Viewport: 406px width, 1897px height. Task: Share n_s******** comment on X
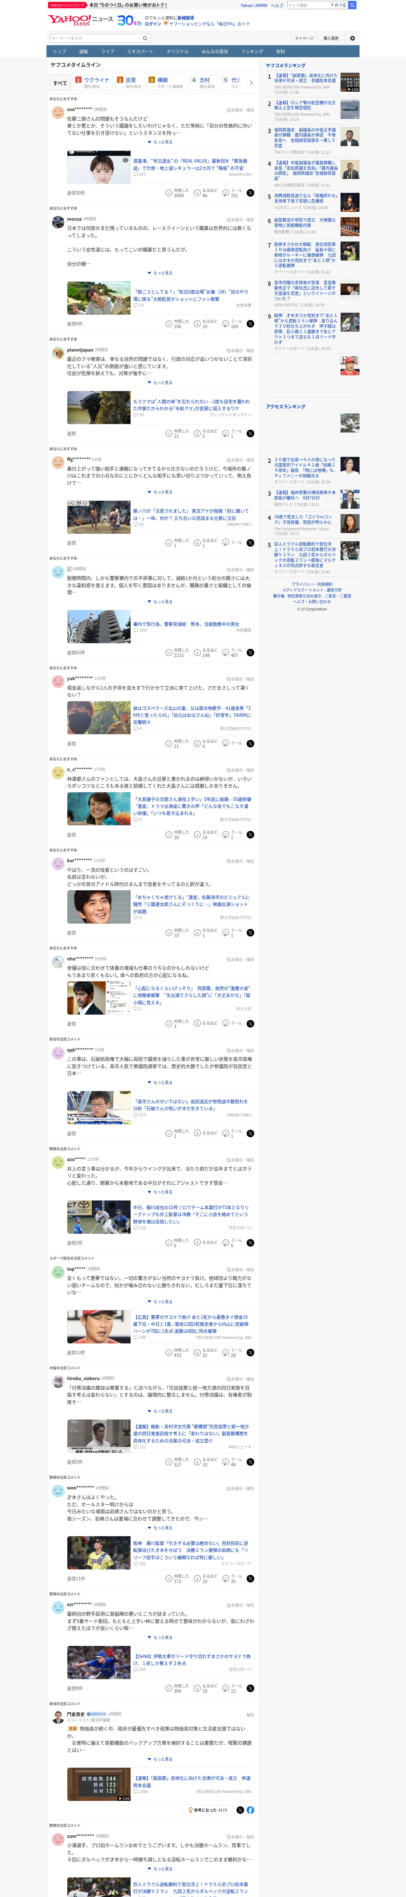pyautogui.click(x=250, y=835)
